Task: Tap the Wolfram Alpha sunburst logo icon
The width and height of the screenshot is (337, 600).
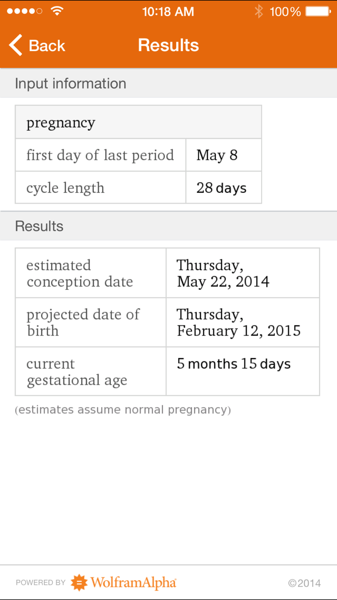Action: coord(79,582)
